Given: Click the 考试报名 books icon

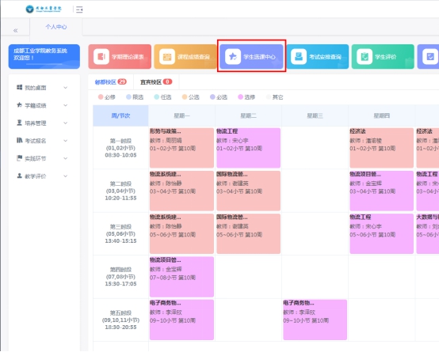Looking at the screenshot, I should [19, 140].
